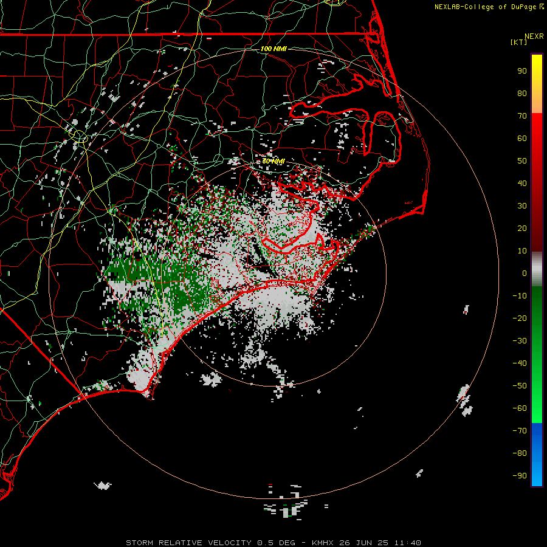Viewport: 547px width, 547px height.
Task: Select the -40 value on the velocity scale
Action: (520, 363)
